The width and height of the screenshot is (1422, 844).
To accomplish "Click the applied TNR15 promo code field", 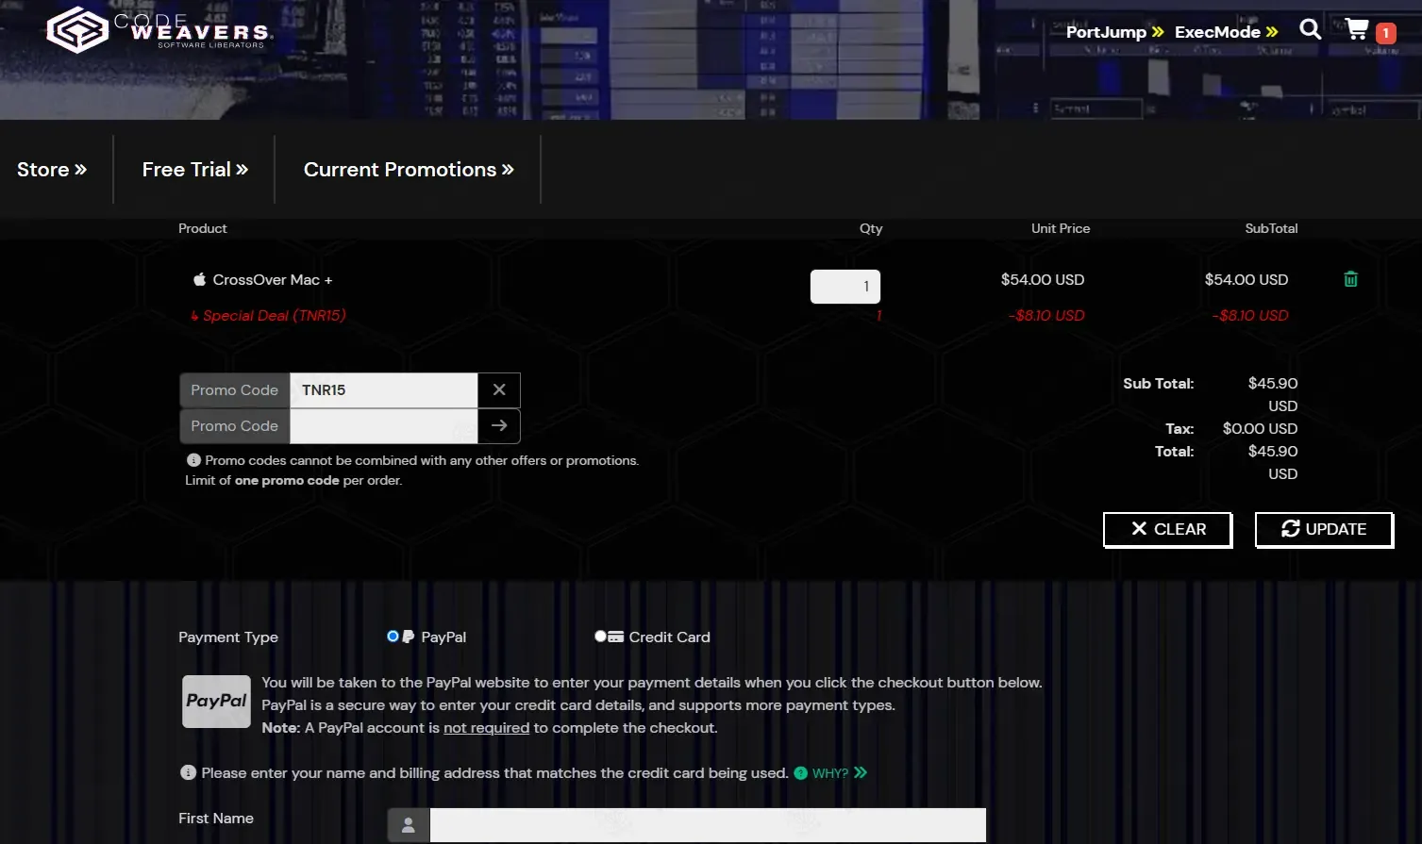I will coord(383,389).
